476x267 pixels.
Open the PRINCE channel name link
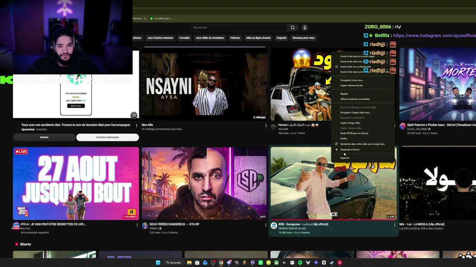pos(154,228)
